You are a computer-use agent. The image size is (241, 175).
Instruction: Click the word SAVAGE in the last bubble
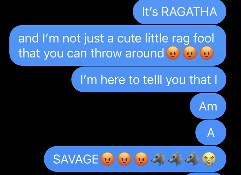(x=76, y=159)
